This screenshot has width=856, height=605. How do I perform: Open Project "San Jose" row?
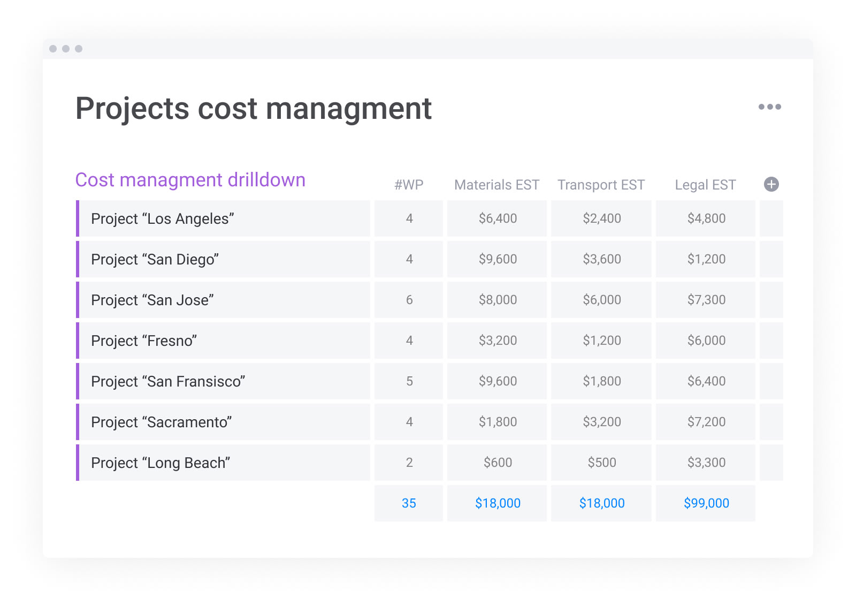coord(223,300)
